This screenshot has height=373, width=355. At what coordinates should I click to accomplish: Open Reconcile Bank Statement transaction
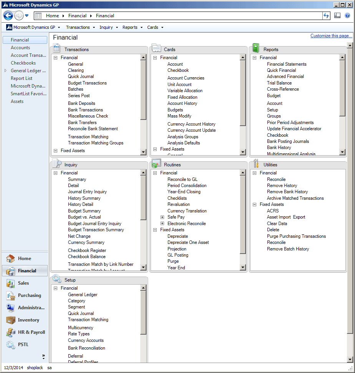point(93,129)
